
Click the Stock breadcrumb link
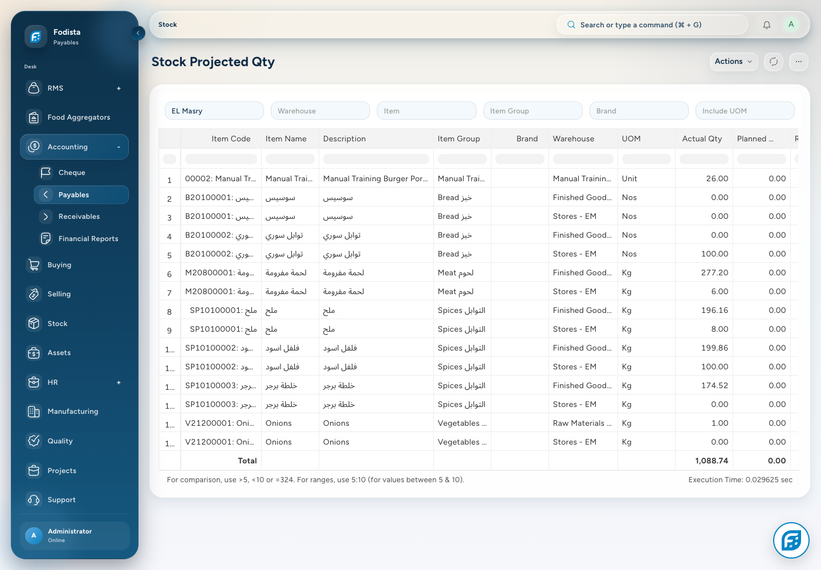point(168,25)
